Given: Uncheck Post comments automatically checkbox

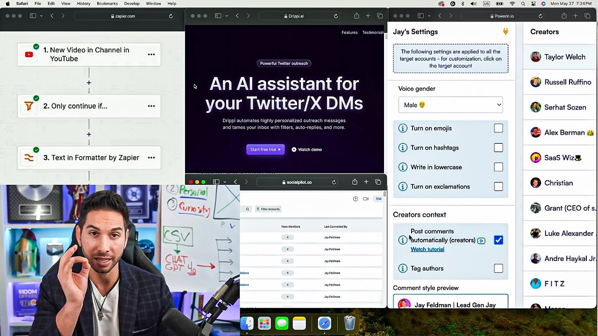Looking at the screenshot, I should point(498,240).
